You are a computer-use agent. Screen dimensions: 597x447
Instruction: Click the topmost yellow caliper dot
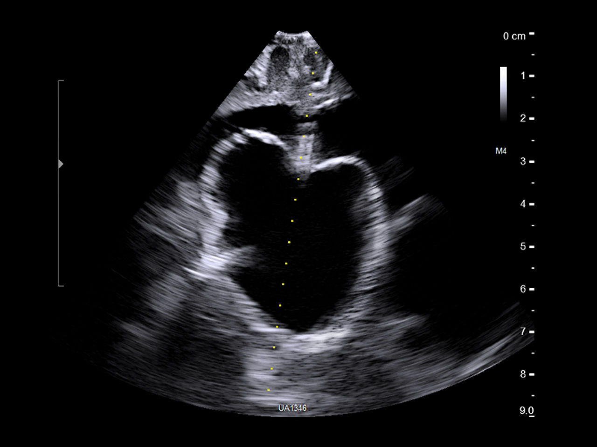pyautogui.click(x=315, y=54)
